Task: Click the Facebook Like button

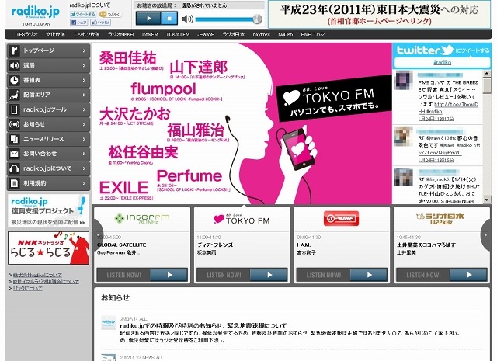Action: (100, 23)
